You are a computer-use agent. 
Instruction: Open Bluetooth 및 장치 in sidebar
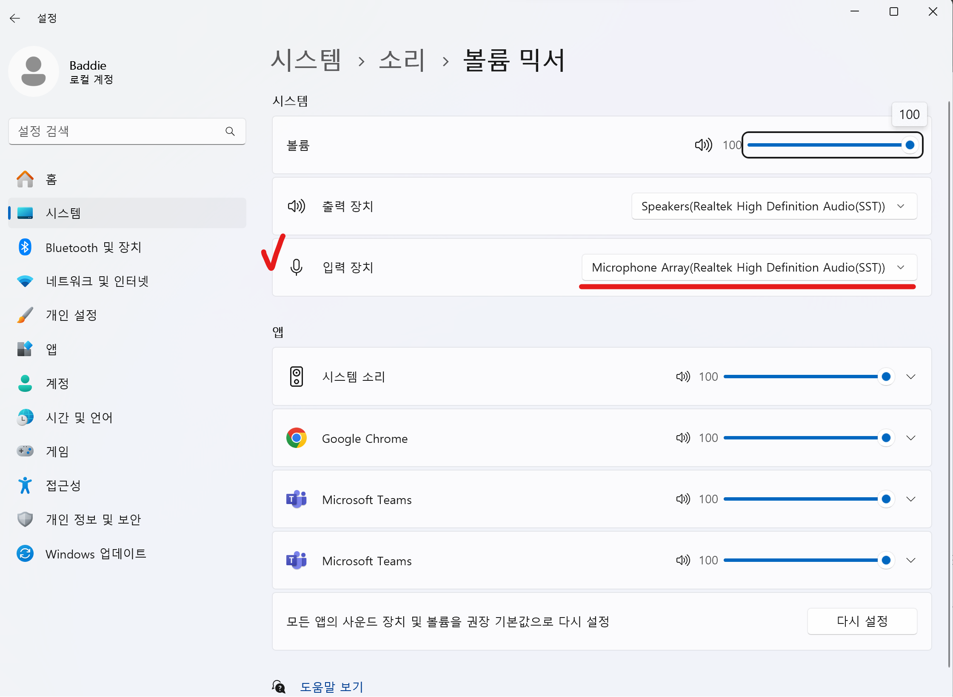click(93, 247)
